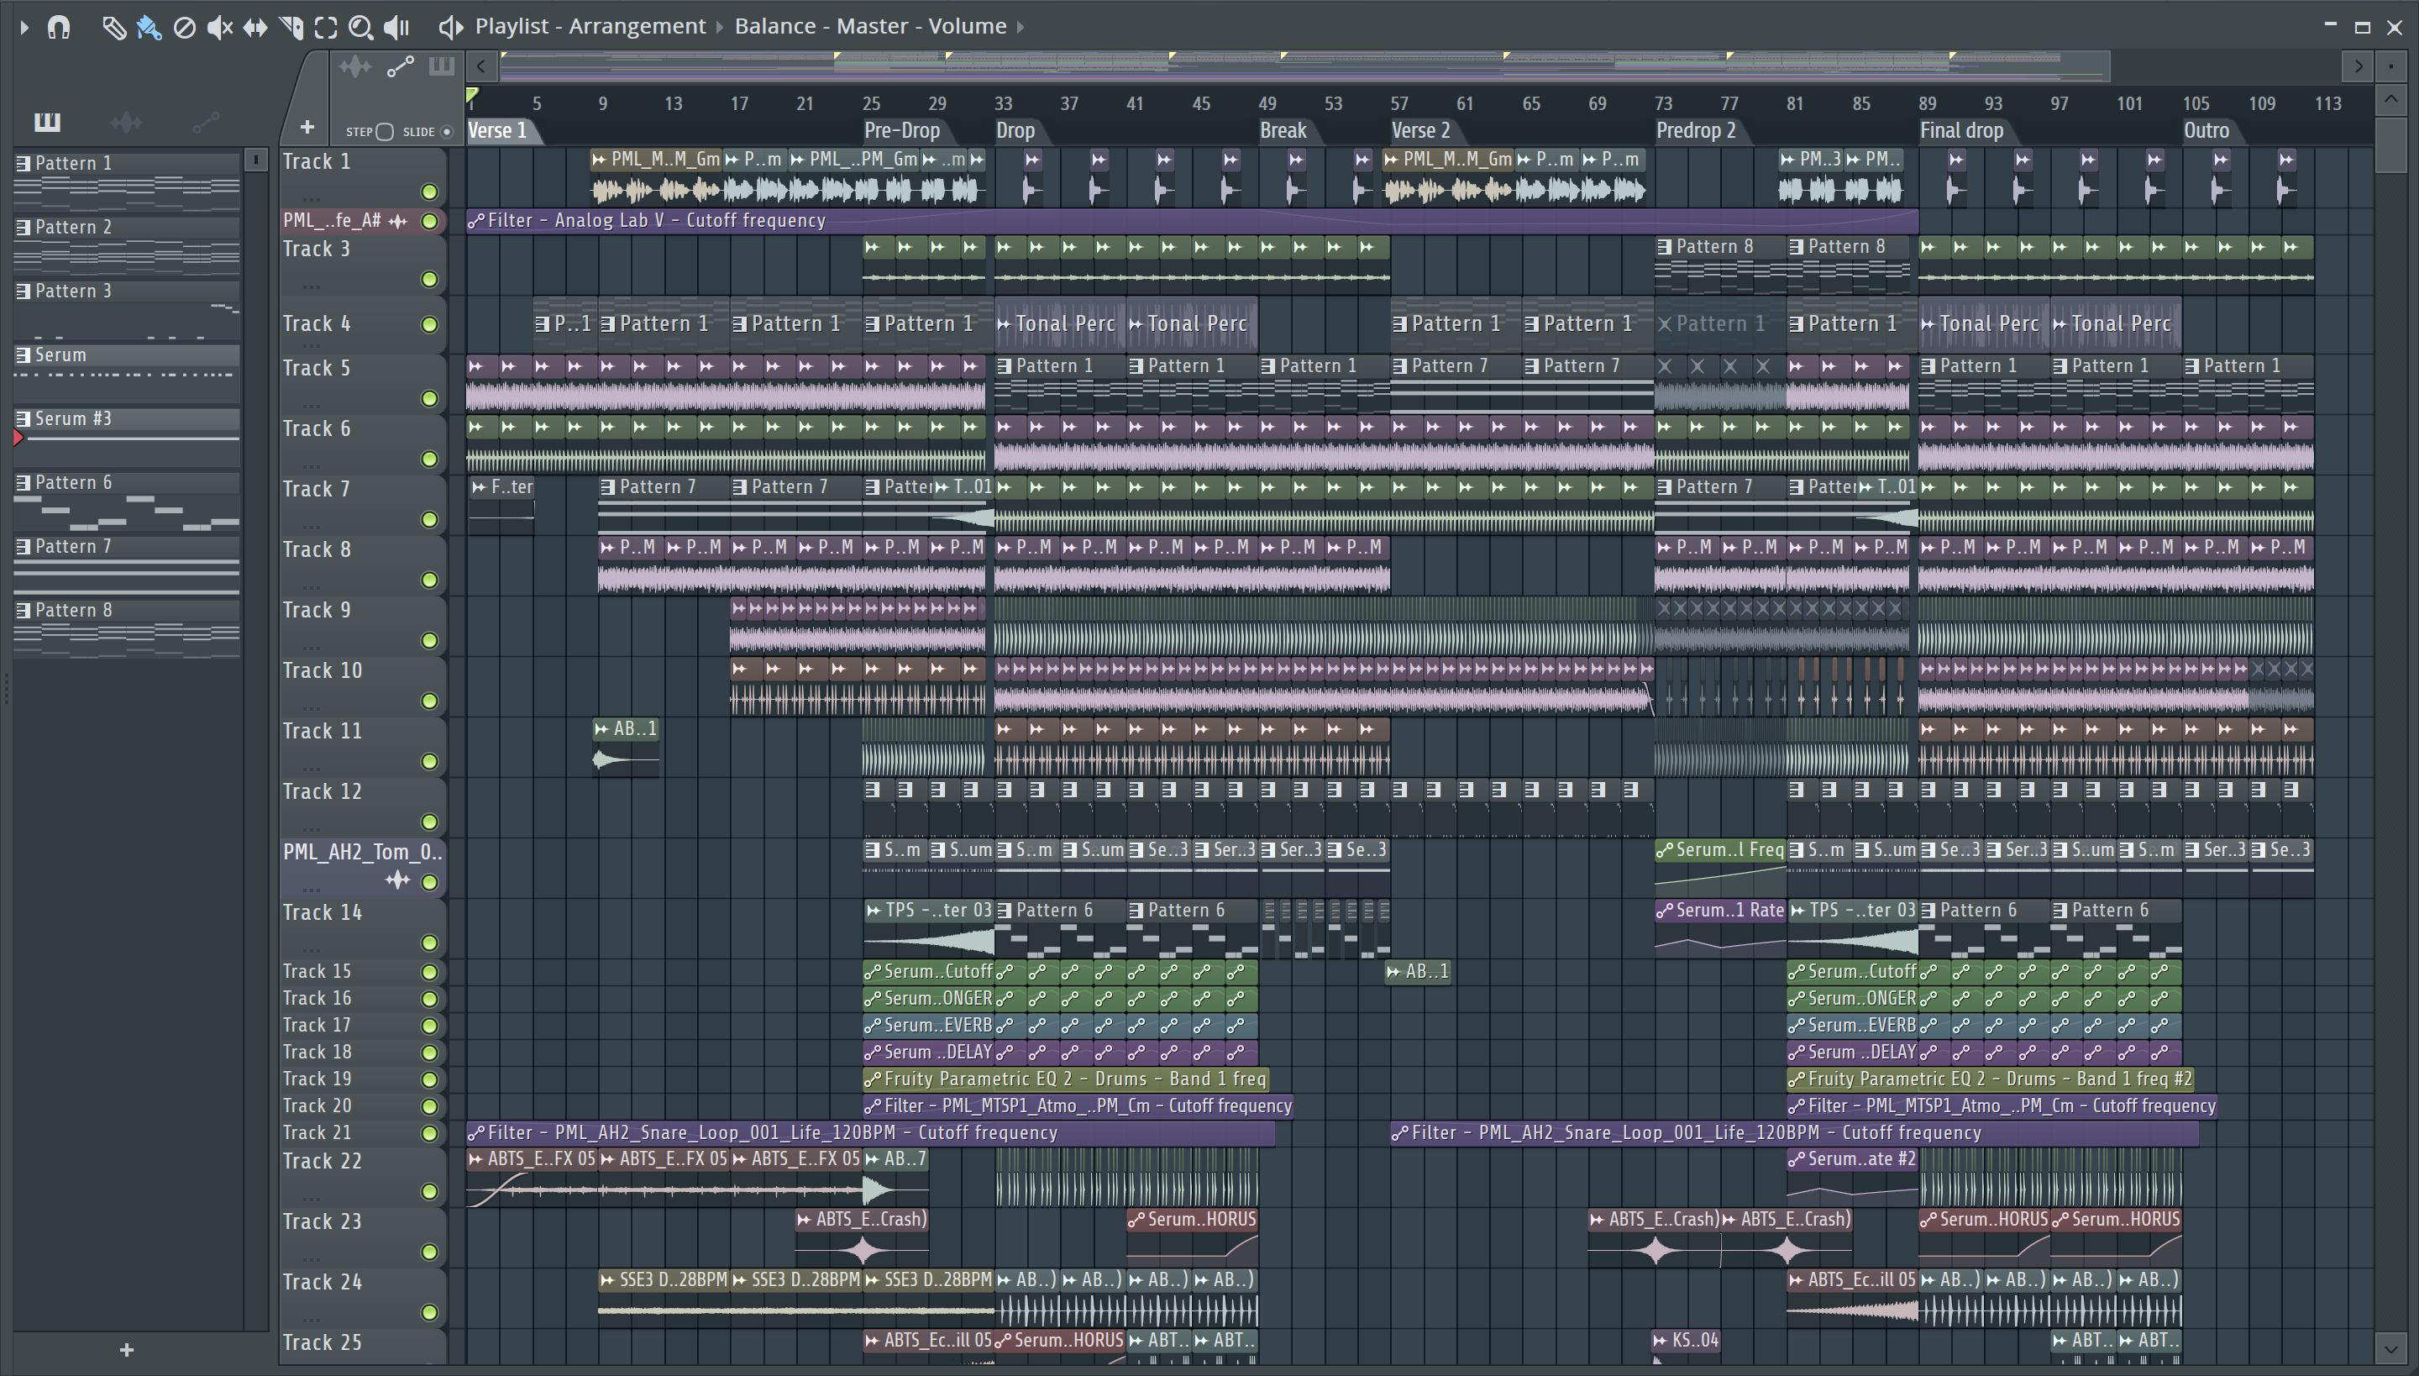2419x1376 pixels.
Task: Select the Delete tool
Action: 184,28
